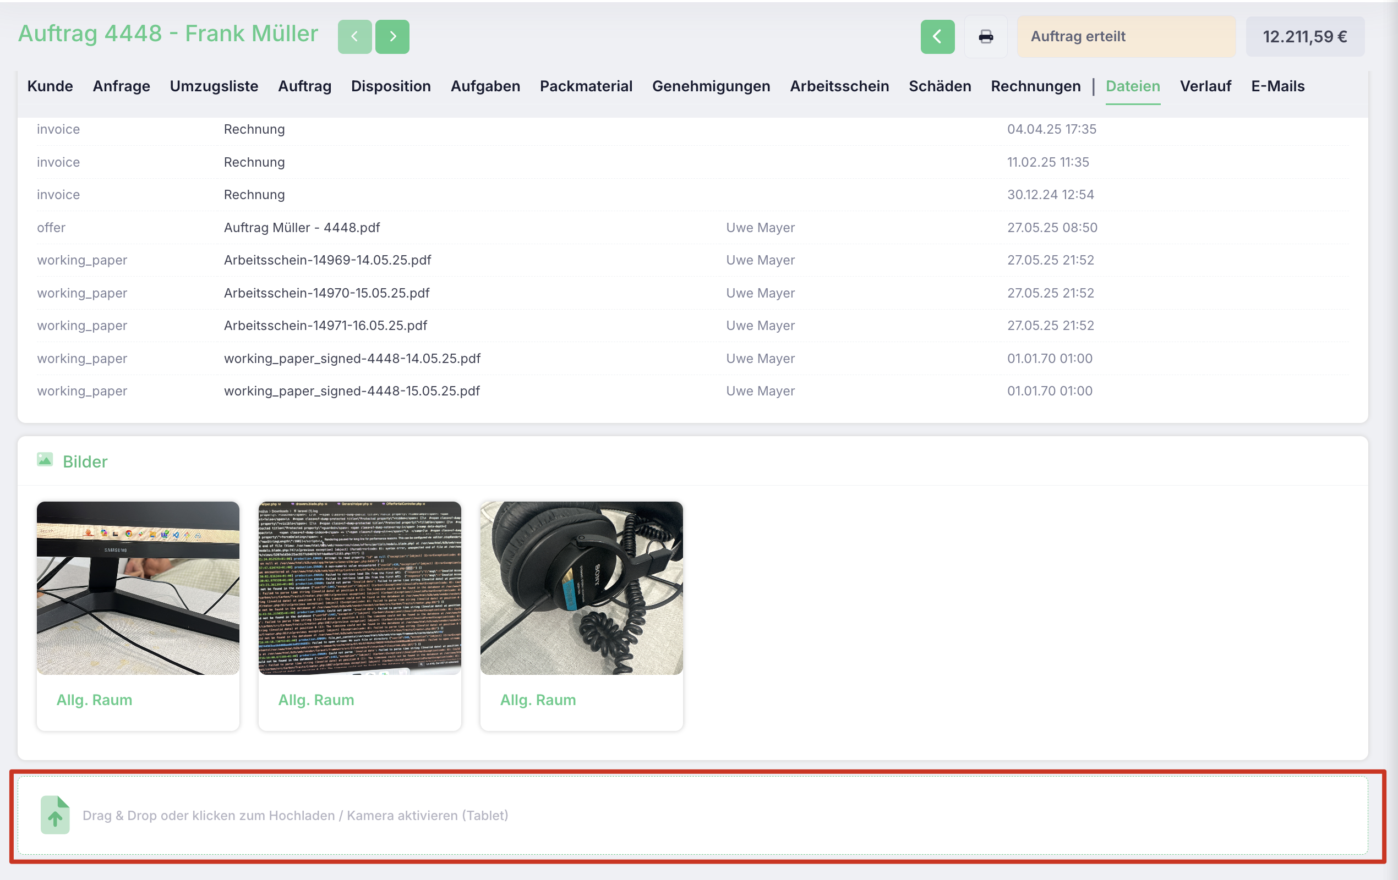
Task: Switch to the Auftrag tab
Action: pyautogui.click(x=304, y=86)
